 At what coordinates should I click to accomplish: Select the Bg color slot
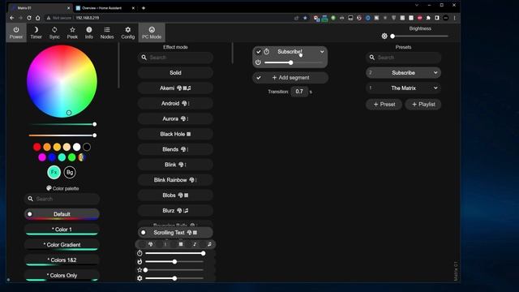pyautogui.click(x=70, y=172)
